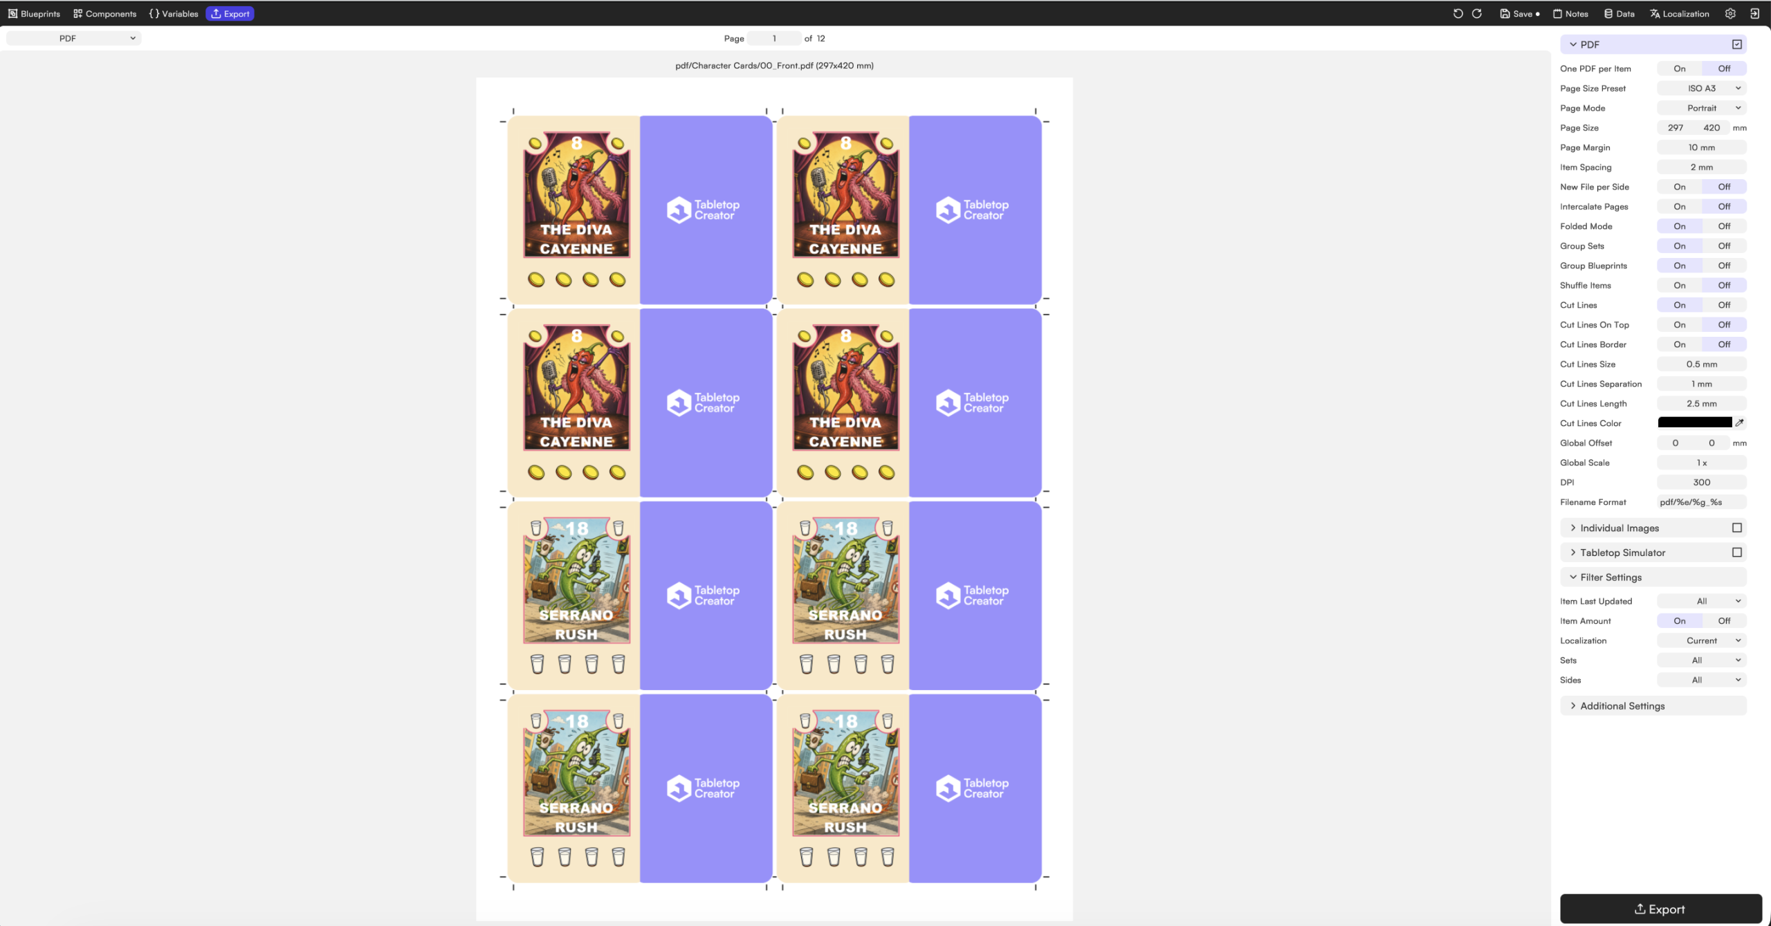Open the Data panel
Screen dimensions: 1771x926
click(1619, 13)
